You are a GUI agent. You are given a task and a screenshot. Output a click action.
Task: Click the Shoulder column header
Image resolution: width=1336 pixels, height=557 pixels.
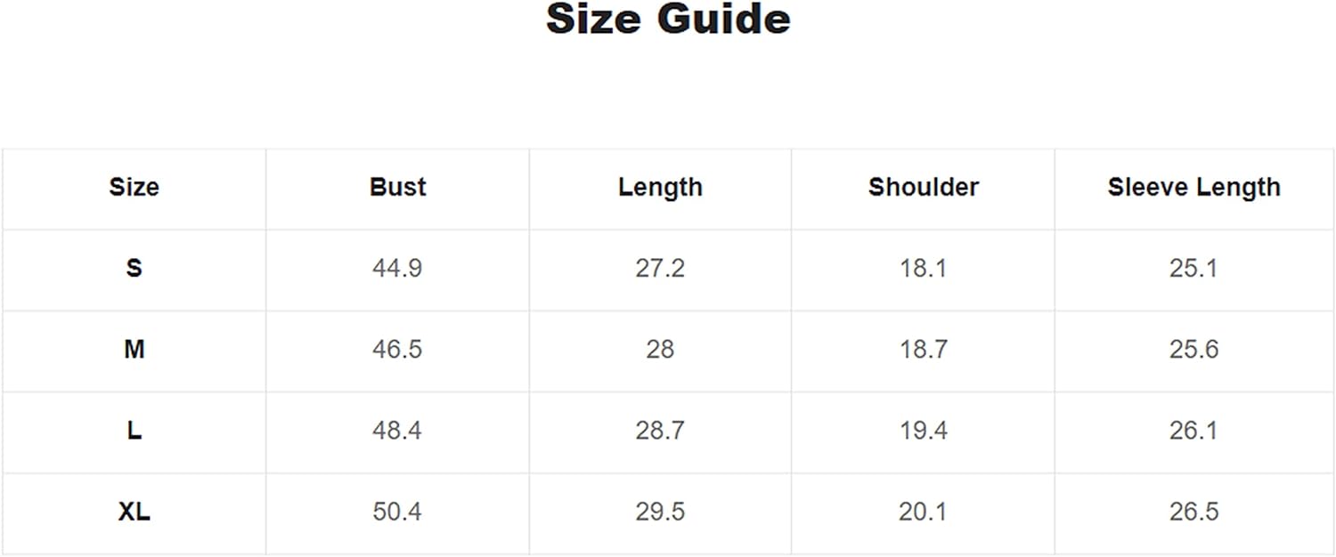[923, 187]
